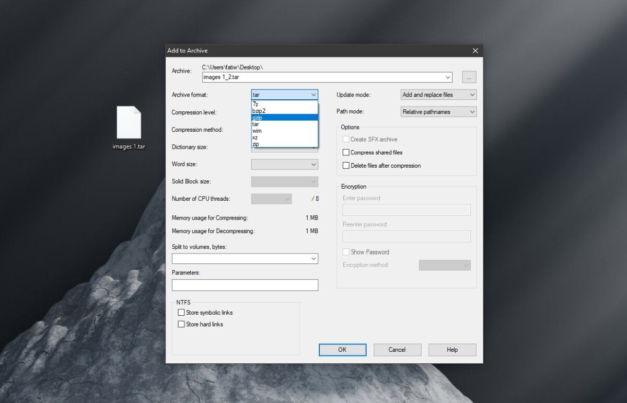Select zip from the format list
The width and height of the screenshot is (627, 403).
(x=256, y=144)
